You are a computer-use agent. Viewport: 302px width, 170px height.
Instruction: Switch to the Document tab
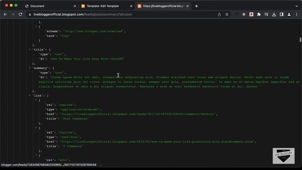(x=50, y=6)
